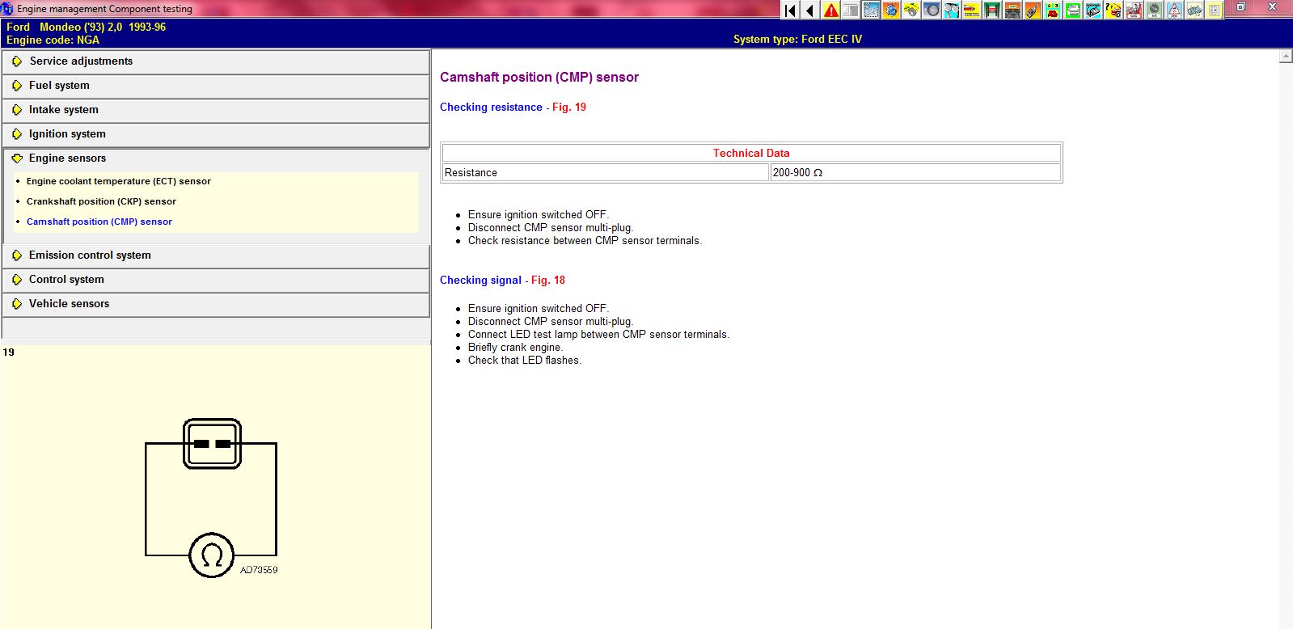Click the wheel tyre icon in toolbar
The width and height of the screenshot is (1293, 629).
(932, 11)
